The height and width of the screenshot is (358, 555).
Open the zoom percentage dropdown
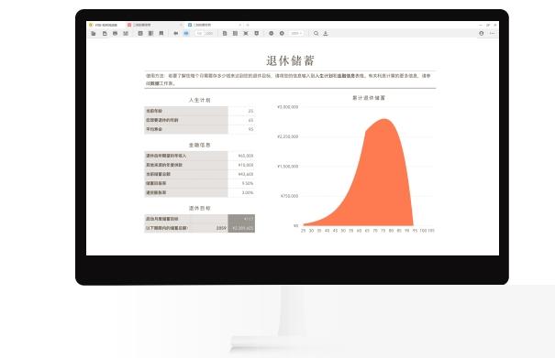point(296,33)
